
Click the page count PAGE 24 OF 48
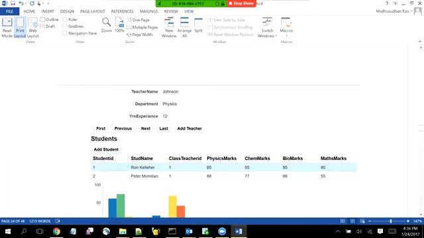click(x=13, y=221)
